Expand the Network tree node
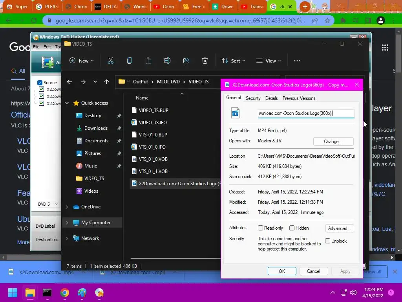The image size is (402, 302). (x=67, y=238)
